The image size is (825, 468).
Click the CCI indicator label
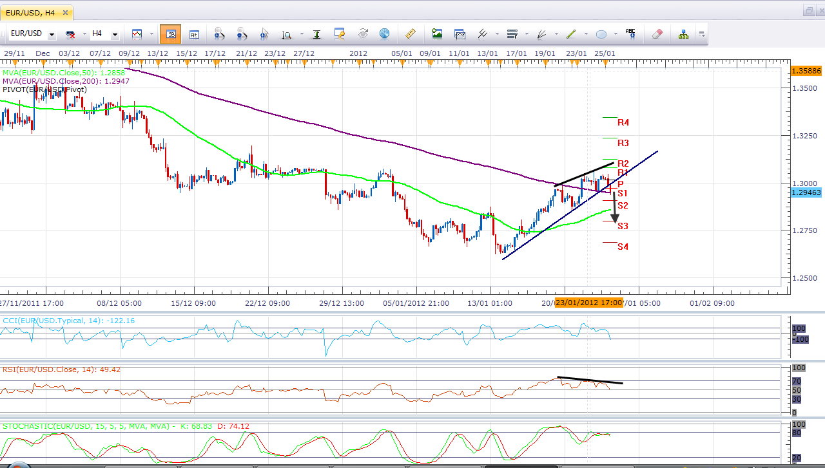68,320
